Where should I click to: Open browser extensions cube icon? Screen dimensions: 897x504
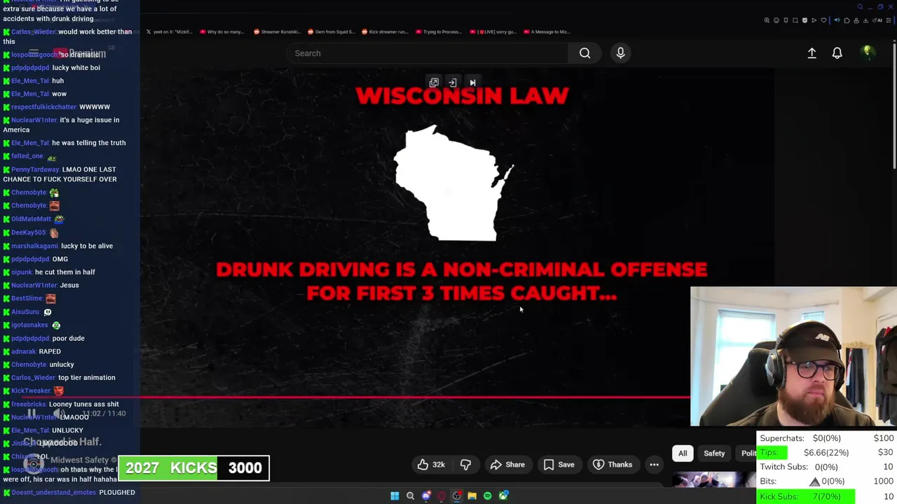click(847, 20)
